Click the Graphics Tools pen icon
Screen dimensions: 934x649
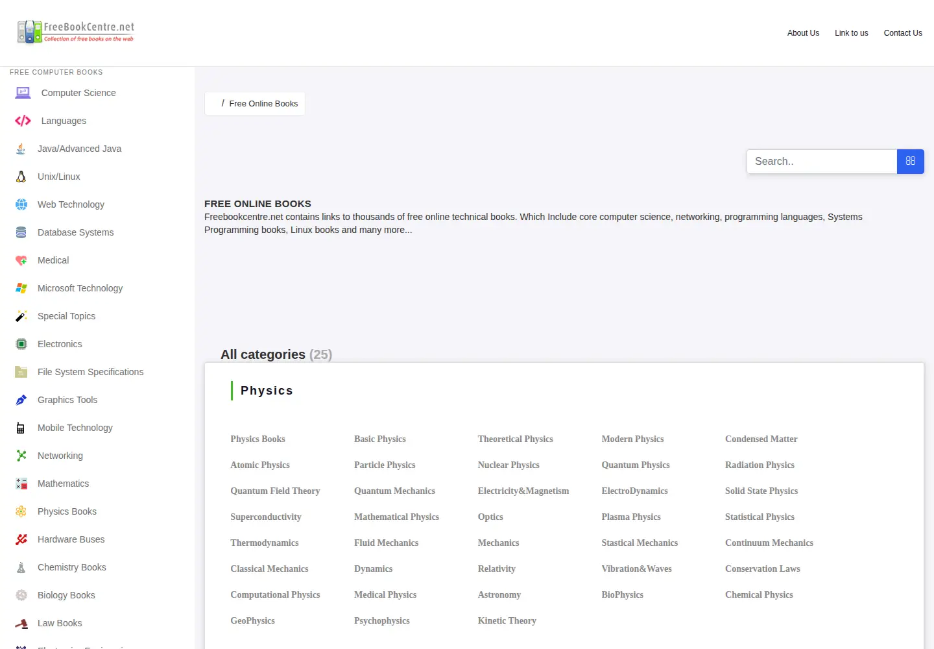coord(21,400)
